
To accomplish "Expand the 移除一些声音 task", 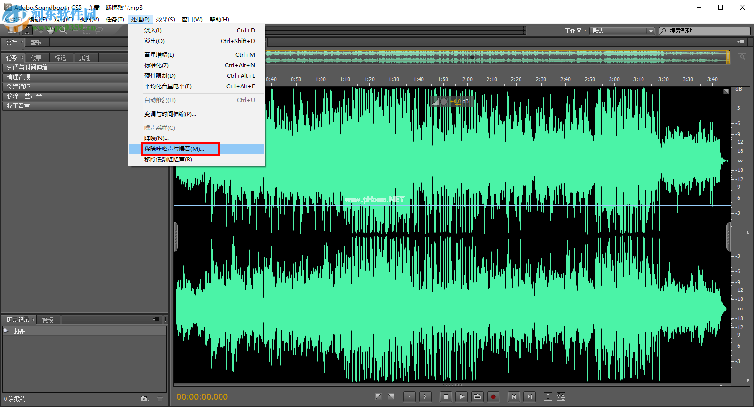I will point(64,96).
